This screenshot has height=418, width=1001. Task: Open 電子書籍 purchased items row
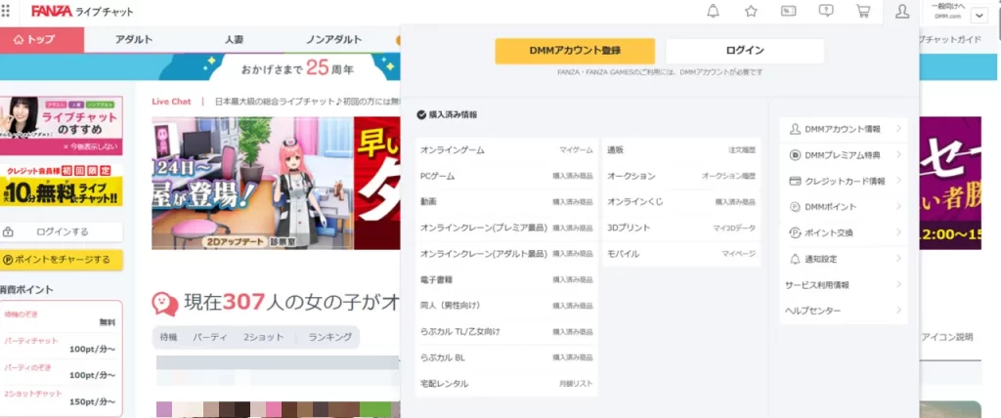click(x=506, y=279)
